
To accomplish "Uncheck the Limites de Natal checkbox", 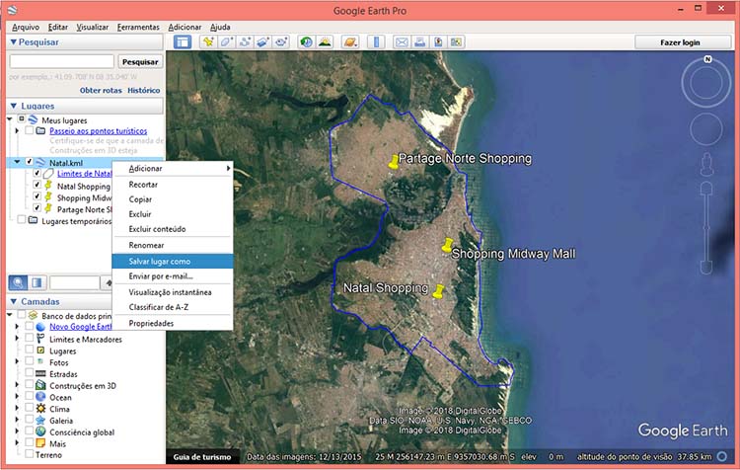I will pyautogui.click(x=37, y=173).
